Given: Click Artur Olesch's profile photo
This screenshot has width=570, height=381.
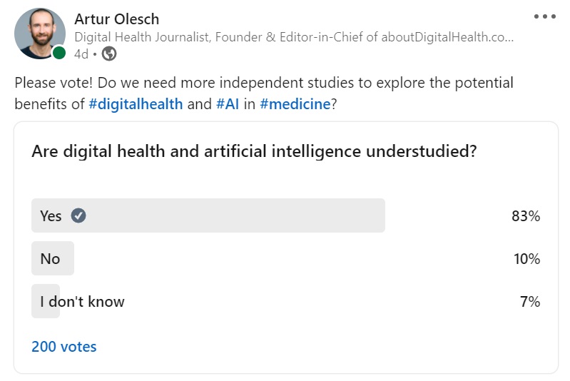Looking at the screenshot, I should [39, 34].
